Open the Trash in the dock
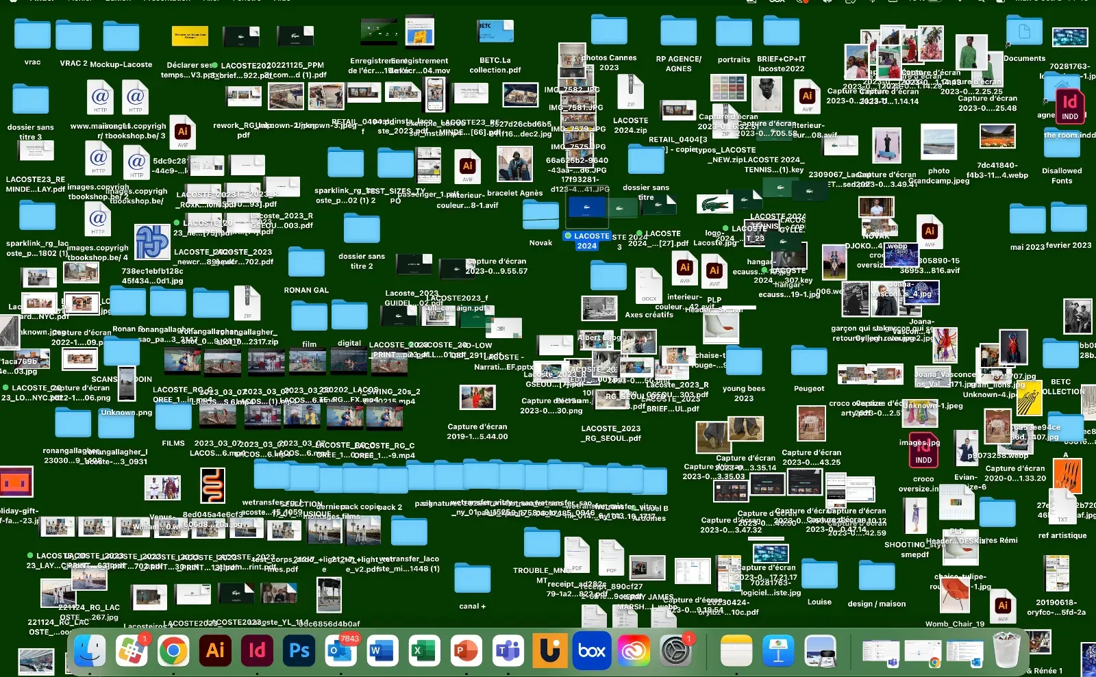Image resolution: width=1096 pixels, height=677 pixels. (x=1006, y=650)
